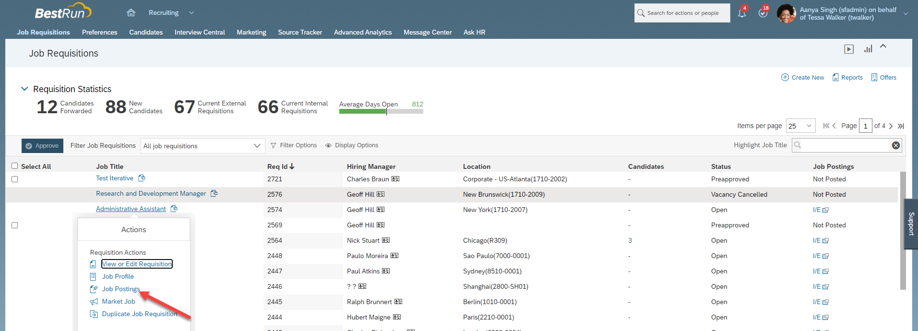Viewport: 918px width, 331px height.
Task: Open the Preferences tab
Action: click(99, 32)
